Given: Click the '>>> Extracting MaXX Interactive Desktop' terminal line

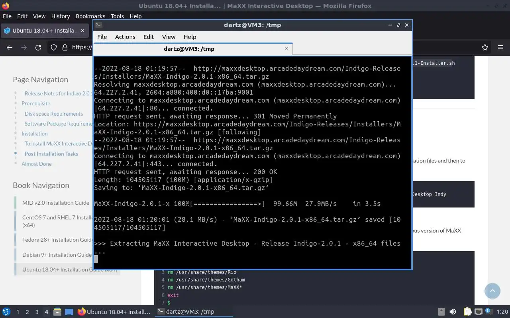Looking at the screenshot, I should tap(247, 247).
